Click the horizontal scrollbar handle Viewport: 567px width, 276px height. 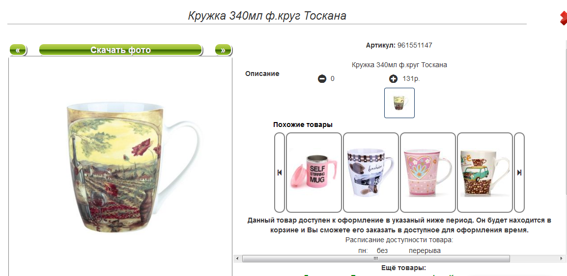tap(376, 258)
